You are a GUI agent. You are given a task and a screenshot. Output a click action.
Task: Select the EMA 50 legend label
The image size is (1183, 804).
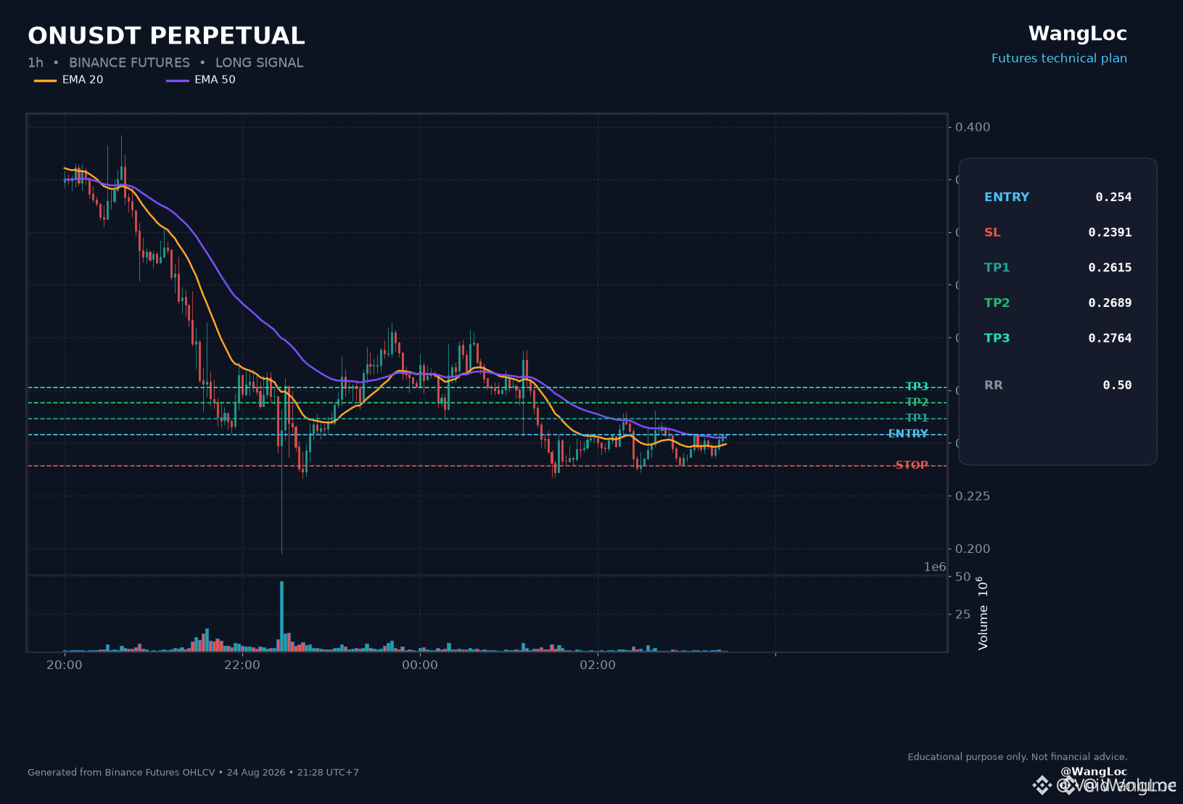(x=215, y=80)
